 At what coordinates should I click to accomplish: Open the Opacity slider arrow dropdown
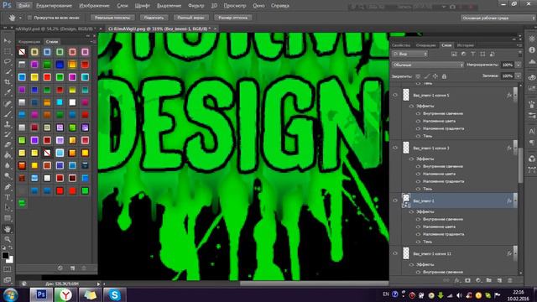[519, 65]
